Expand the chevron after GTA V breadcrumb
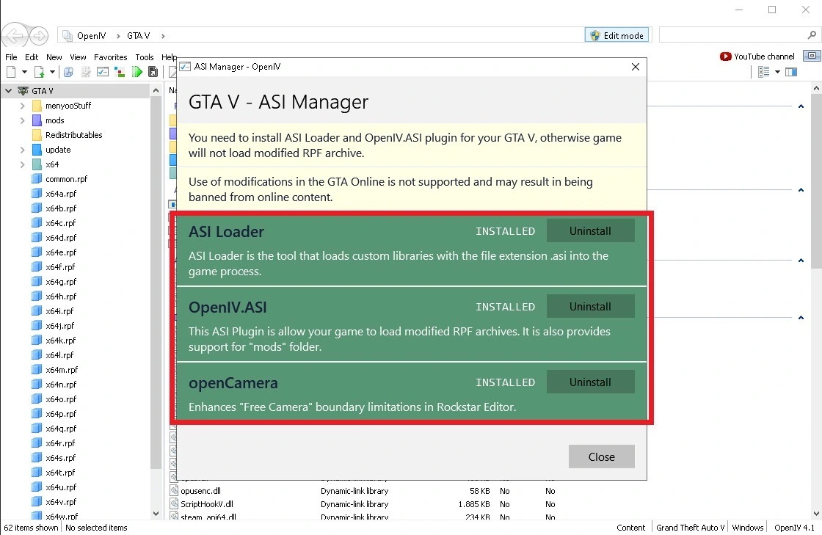 coord(163,36)
